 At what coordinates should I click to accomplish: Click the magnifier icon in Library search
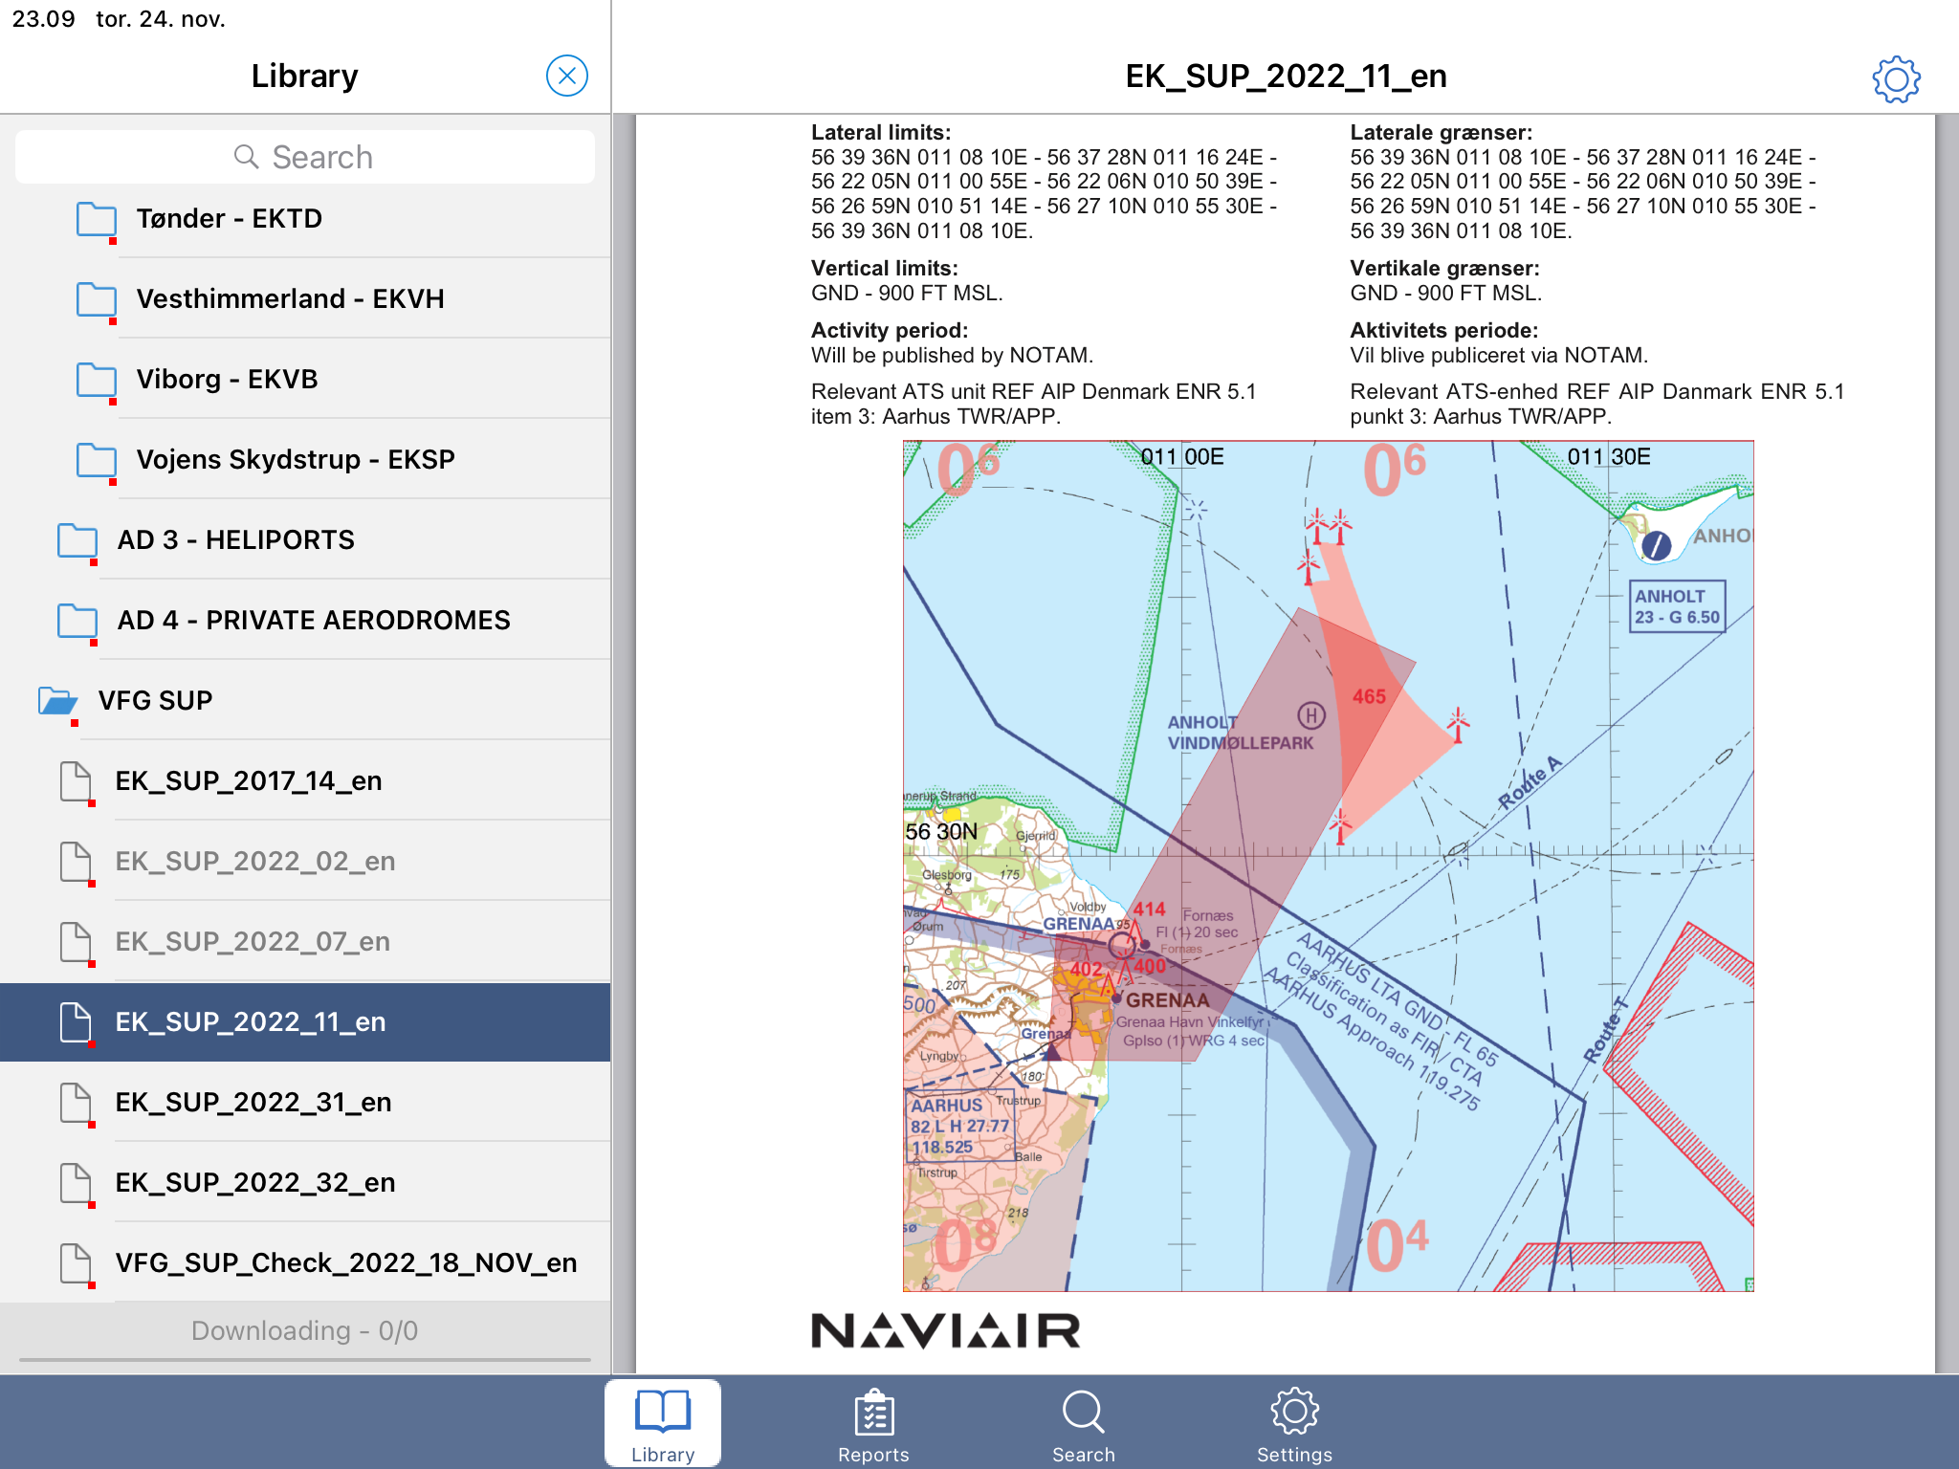[246, 157]
